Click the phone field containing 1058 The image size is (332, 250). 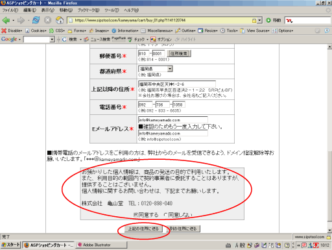tap(179, 105)
